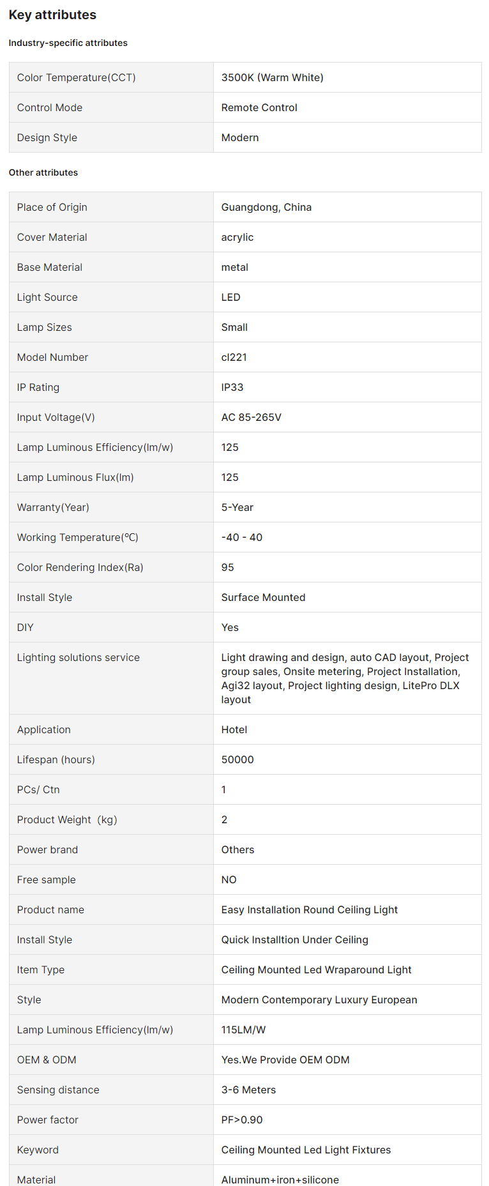The height and width of the screenshot is (1186, 489).
Task: Click the Other attributes subheading
Action: [x=43, y=172]
